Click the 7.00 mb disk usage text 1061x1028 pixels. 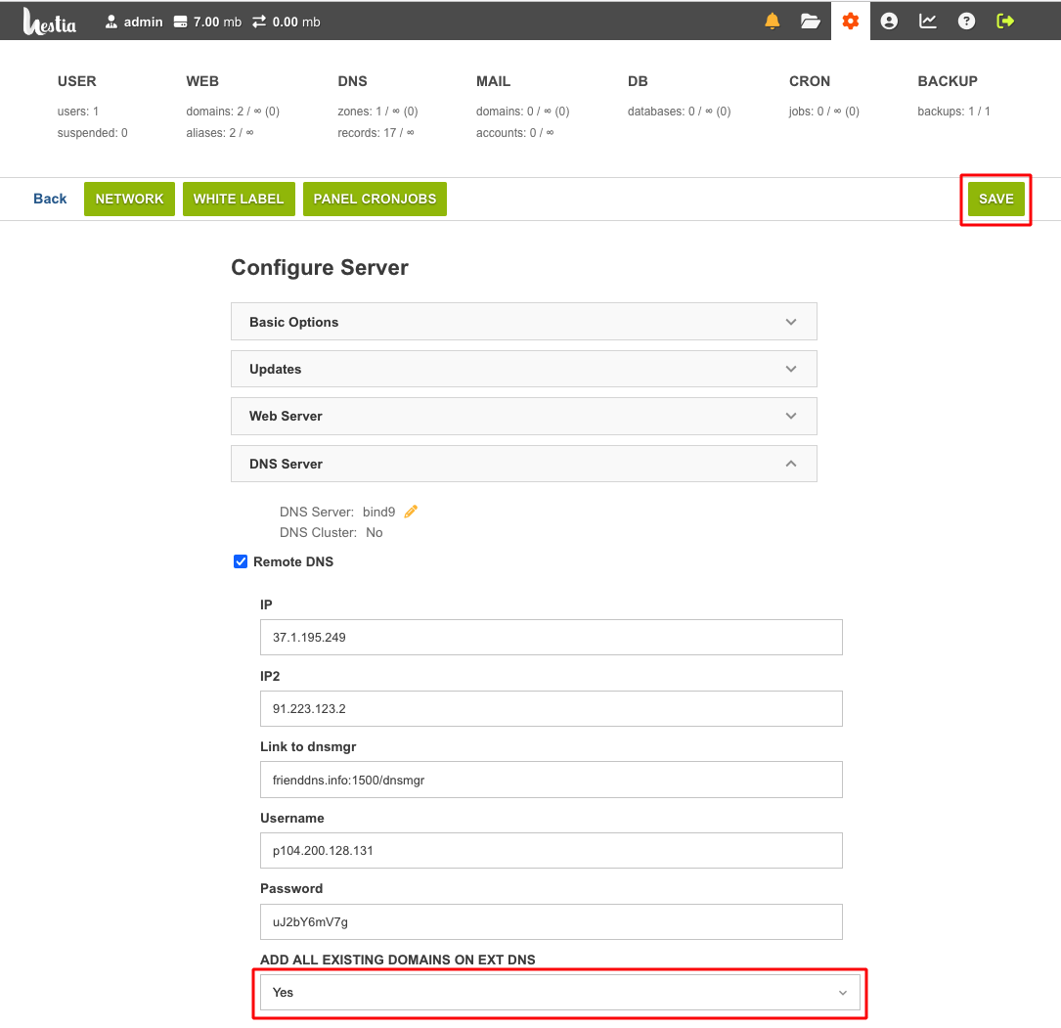pos(217,22)
